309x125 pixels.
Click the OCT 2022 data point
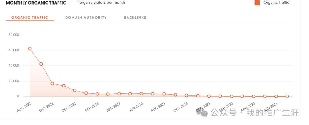[x=52, y=84]
